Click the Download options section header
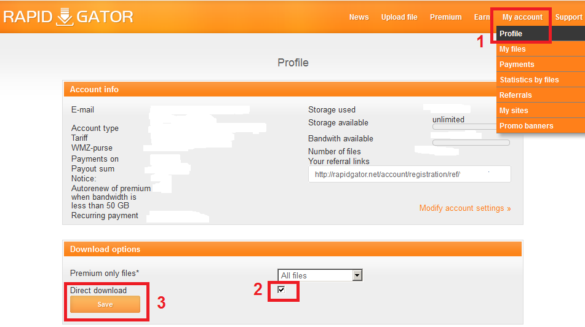Image resolution: width=585 pixels, height=327 pixels. click(x=293, y=249)
